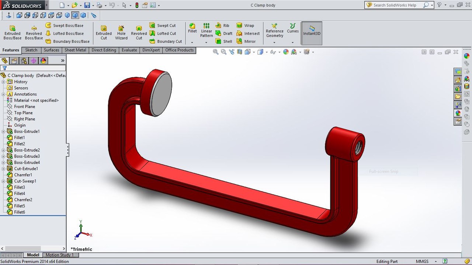Open the Curves tools
Screen dimensions: 472x265
click(x=293, y=28)
